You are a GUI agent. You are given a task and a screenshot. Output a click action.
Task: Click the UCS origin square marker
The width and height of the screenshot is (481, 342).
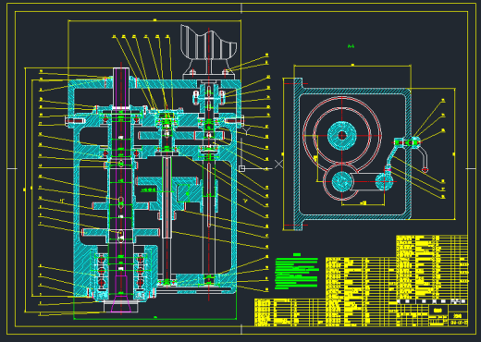[241, 168]
